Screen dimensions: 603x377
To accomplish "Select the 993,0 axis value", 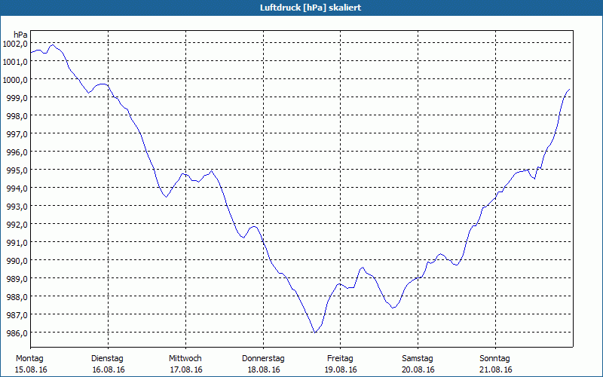I will pos(17,206).
